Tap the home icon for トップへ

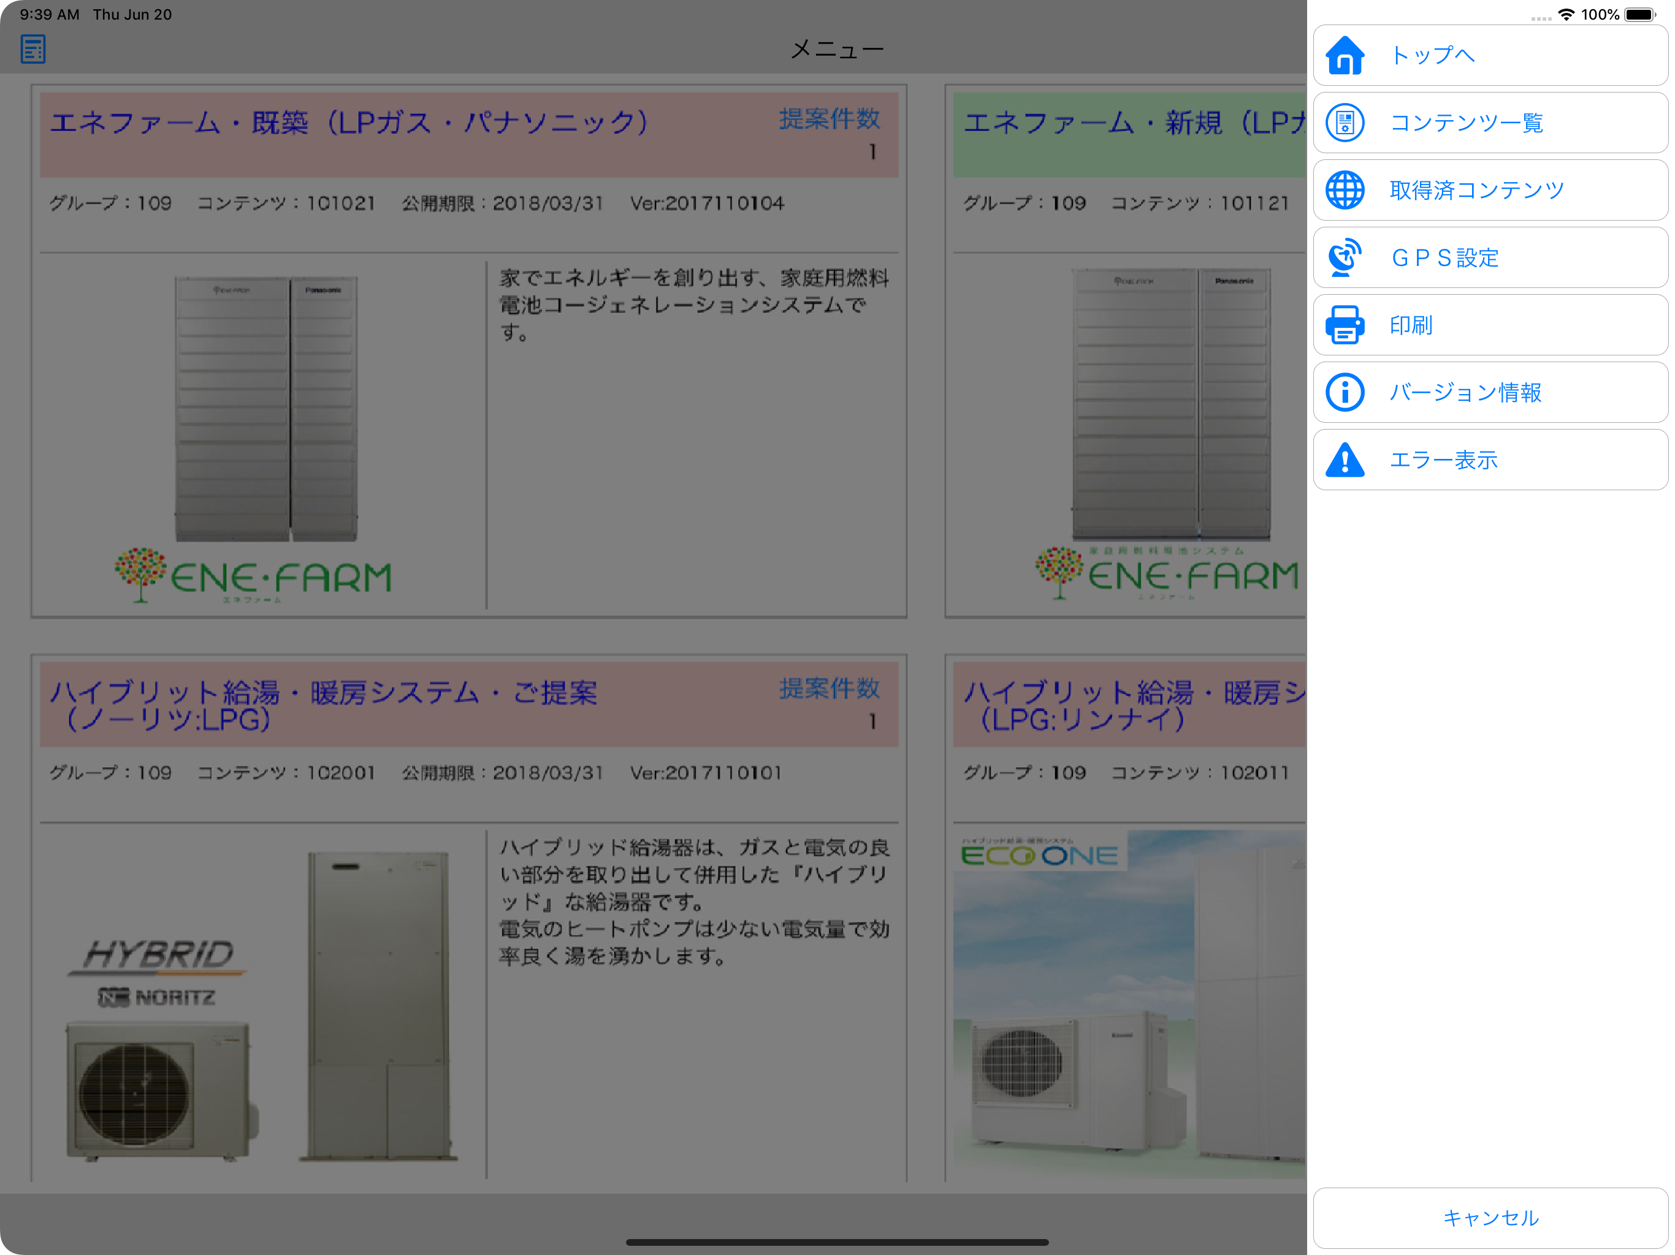coord(1345,55)
